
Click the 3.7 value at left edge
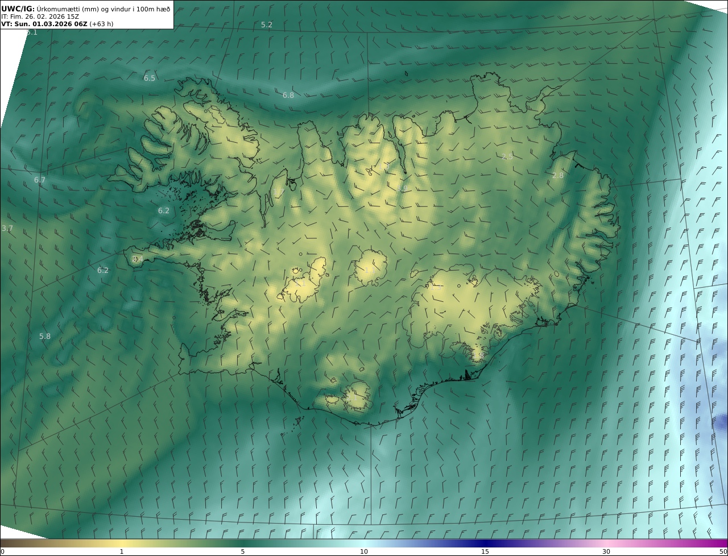click(x=7, y=228)
